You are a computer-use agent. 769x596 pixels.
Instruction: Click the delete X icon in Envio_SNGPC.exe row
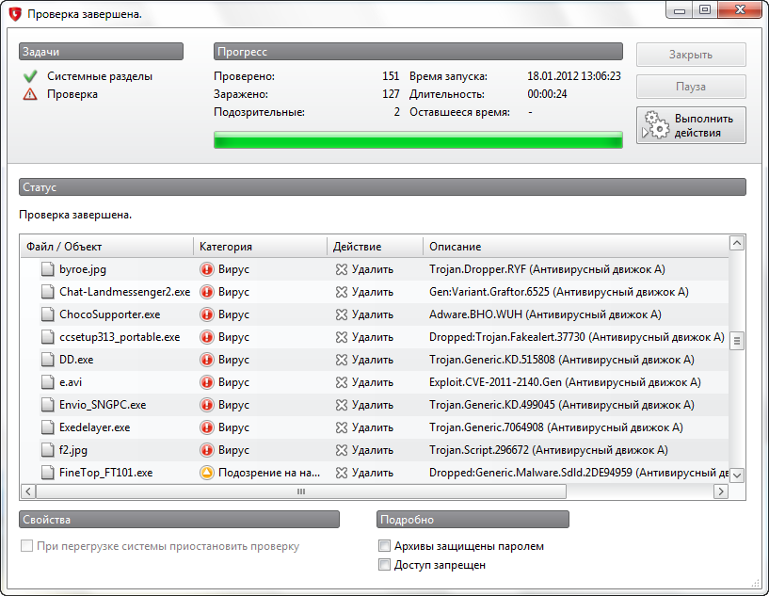coord(342,404)
